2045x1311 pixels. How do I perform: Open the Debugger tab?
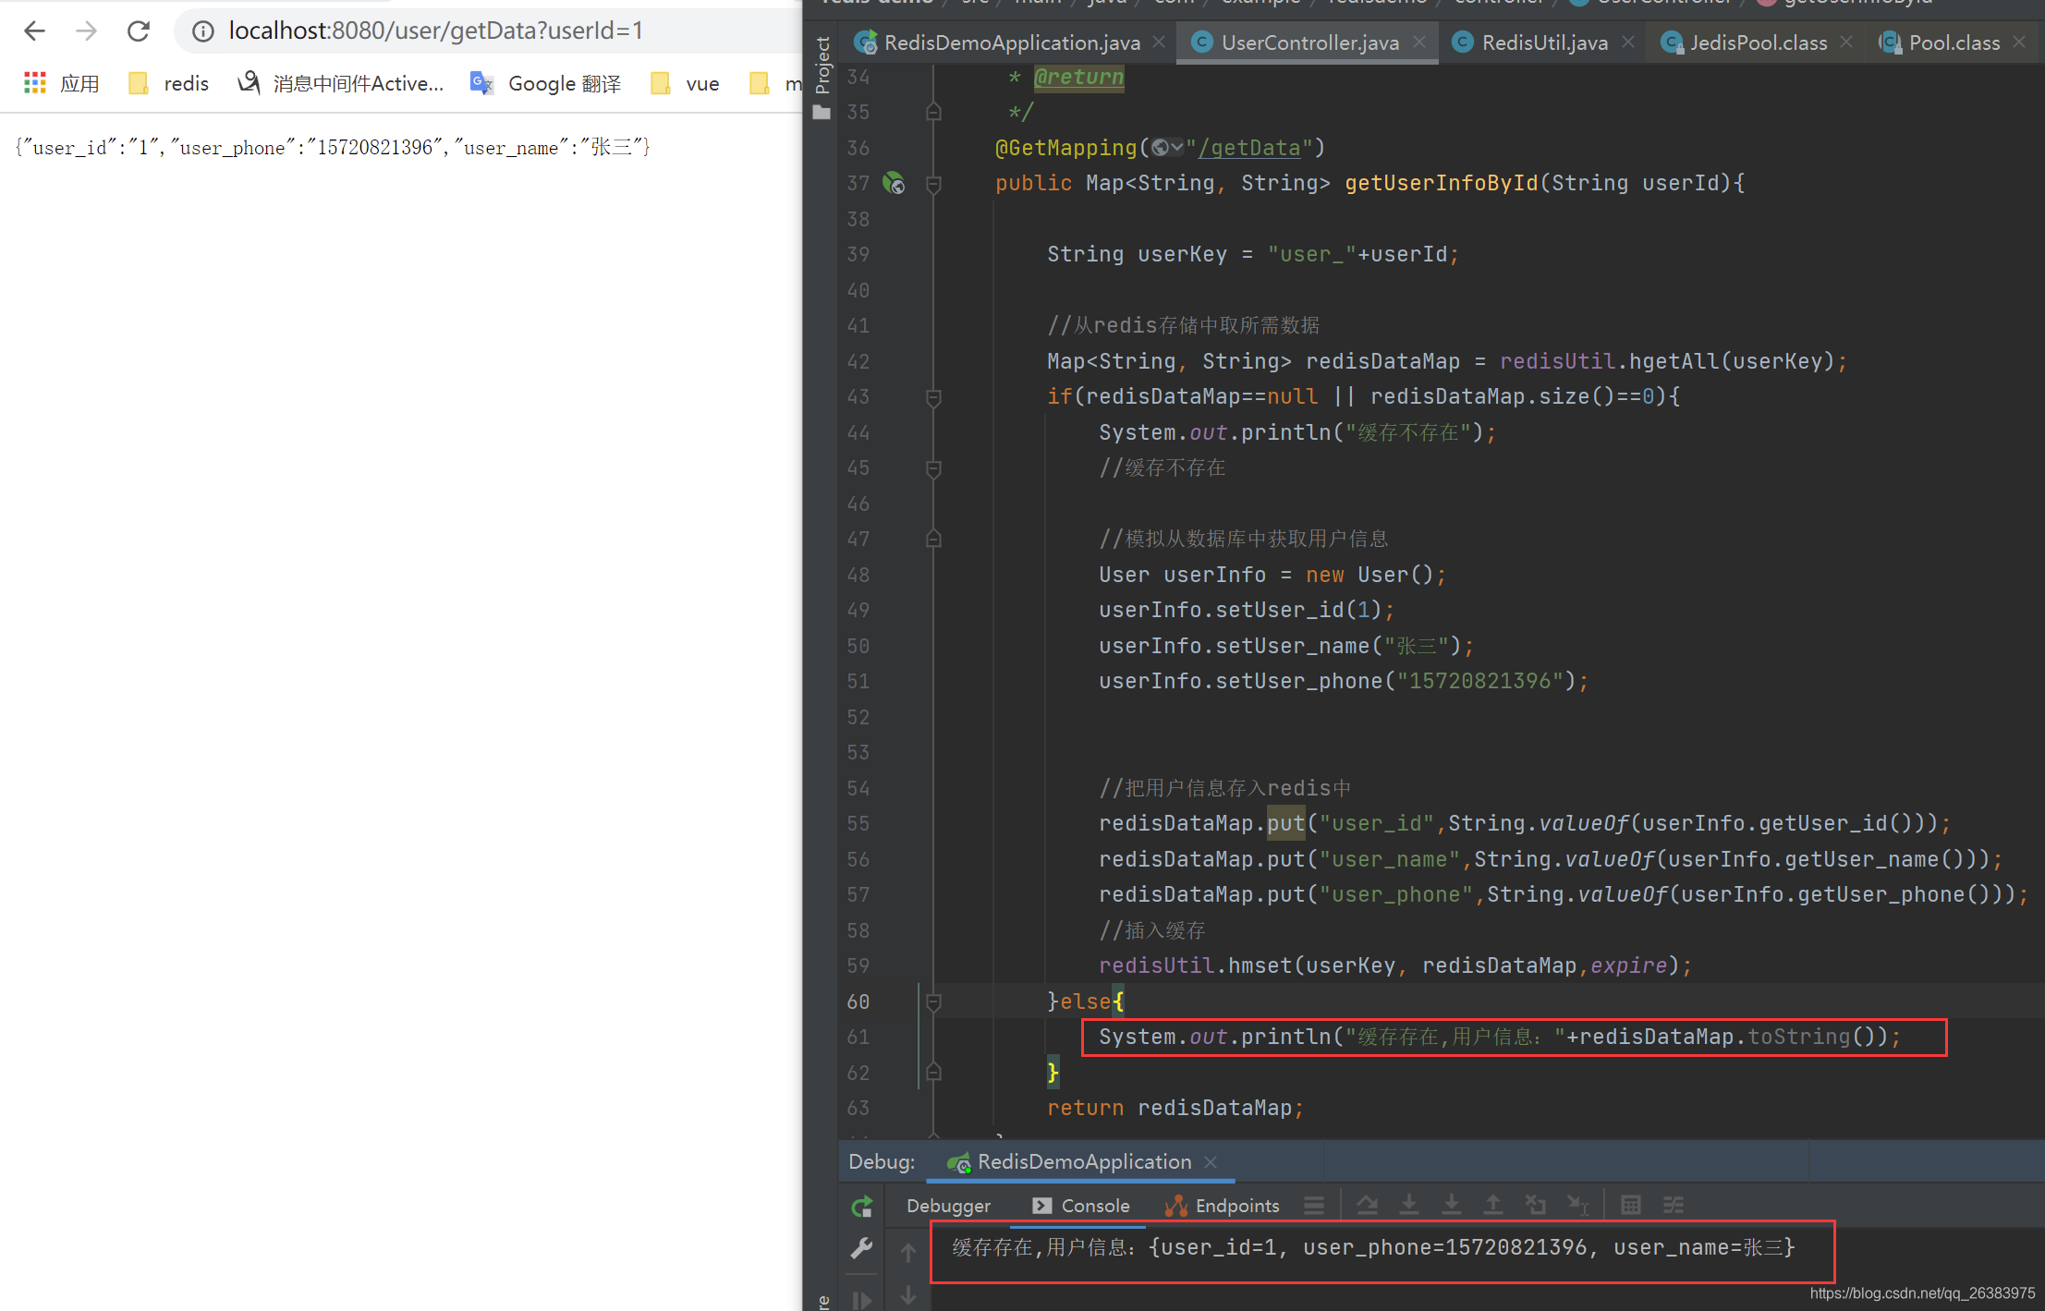point(948,1206)
